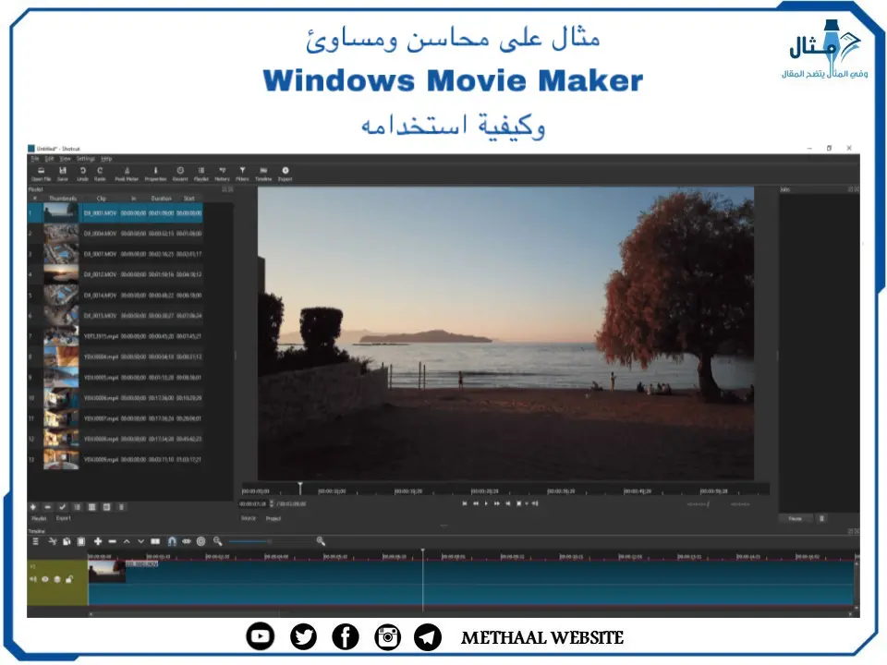The width and height of the screenshot is (887, 665).
Task: Select playlist clip DJI_0012.MOV
Action: 115,275
